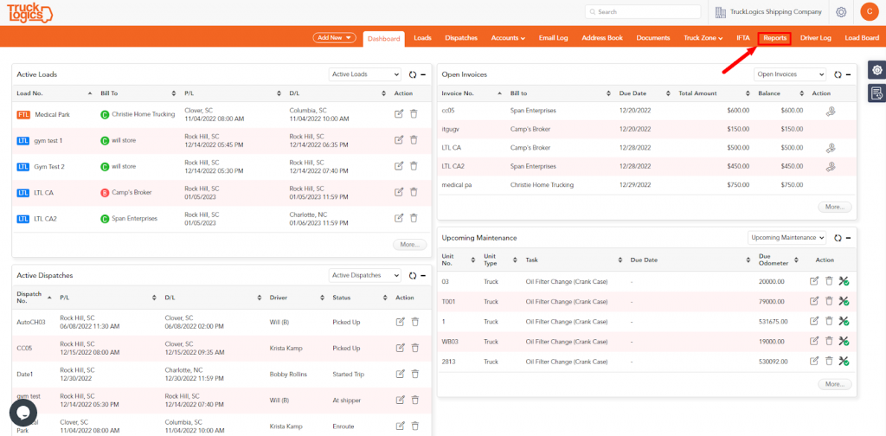This screenshot has width=886, height=436.
Task: Delete the Gym Test 2 load
Action: pyautogui.click(x=414, y=166)
